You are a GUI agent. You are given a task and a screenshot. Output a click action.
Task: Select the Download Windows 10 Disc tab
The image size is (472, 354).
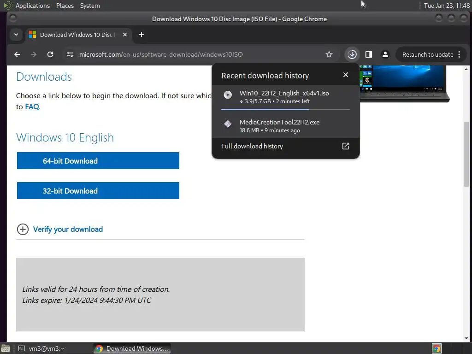[78, 35]
